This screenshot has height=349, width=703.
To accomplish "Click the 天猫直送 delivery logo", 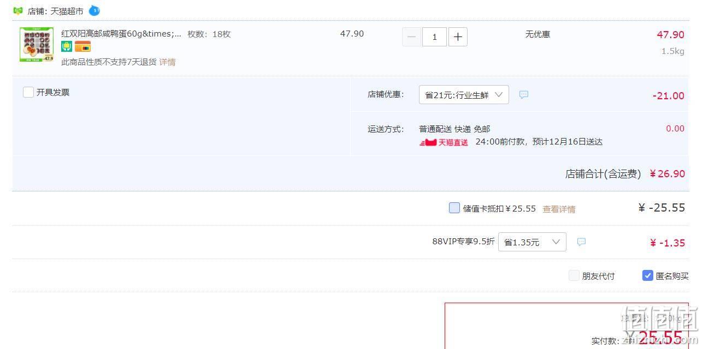I will pos(444,142).
